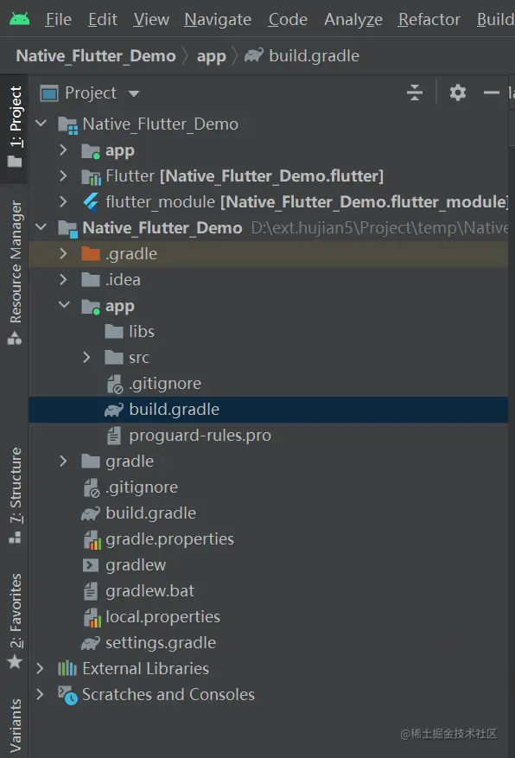Select gradlew.bat file
Screen dimensions: 515x758
tap(149, 590)
